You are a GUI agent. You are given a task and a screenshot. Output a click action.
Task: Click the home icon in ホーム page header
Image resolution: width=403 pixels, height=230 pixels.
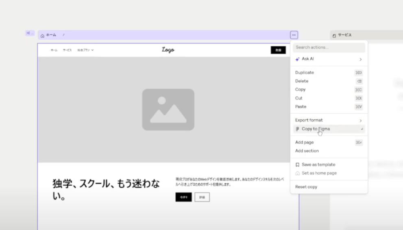(42, 36)
